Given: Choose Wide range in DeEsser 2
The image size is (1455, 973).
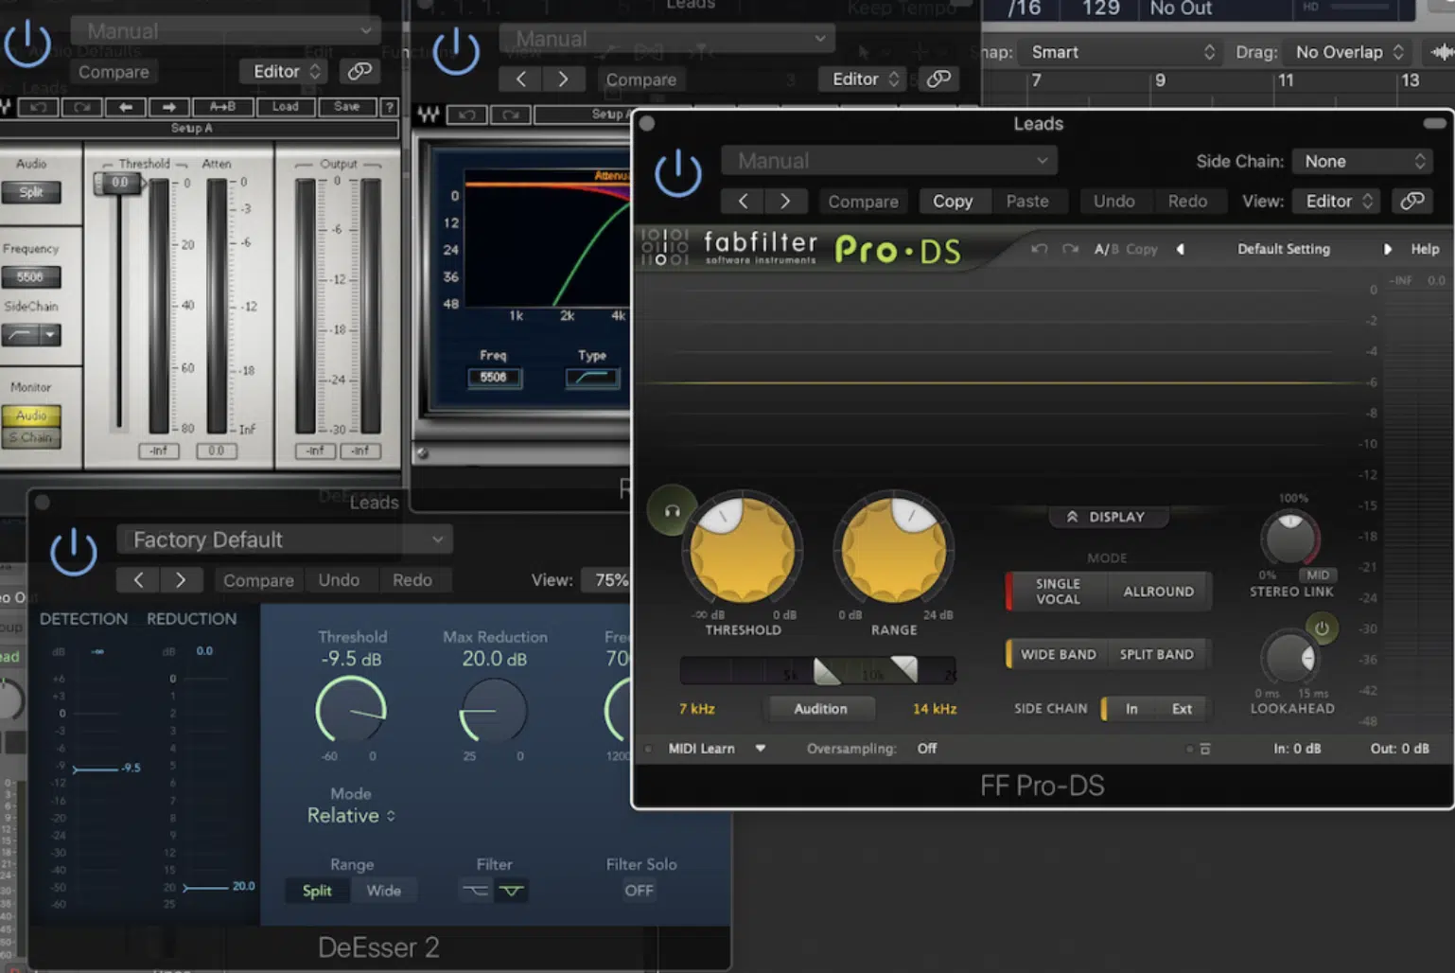Looking at the screenshot, I should tap(383, 891).
